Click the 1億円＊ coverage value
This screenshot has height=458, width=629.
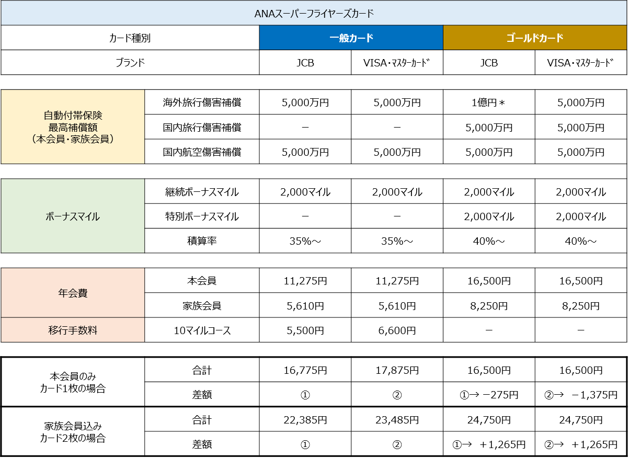[x=489, y=102]
